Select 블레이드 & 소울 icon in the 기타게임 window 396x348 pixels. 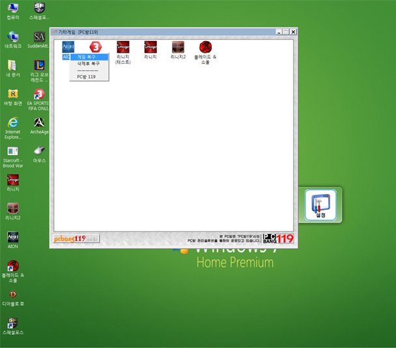(x=205, y=53)
